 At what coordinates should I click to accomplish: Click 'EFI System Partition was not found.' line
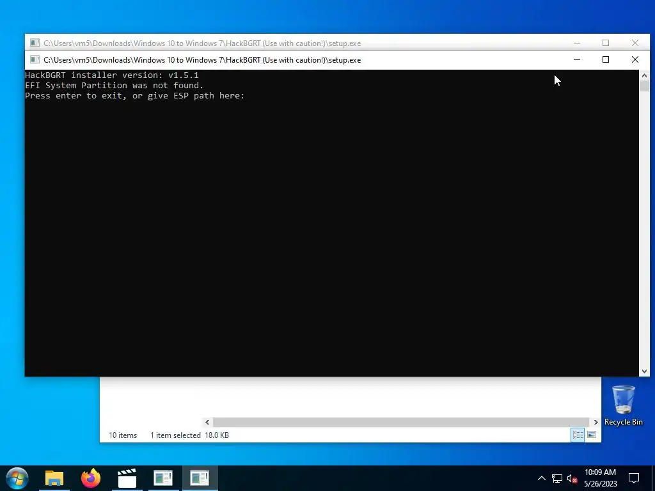click(114, 85)
